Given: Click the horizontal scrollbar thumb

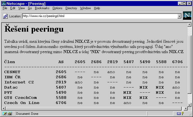Looking at the screenshot, I should pos(93,109).
